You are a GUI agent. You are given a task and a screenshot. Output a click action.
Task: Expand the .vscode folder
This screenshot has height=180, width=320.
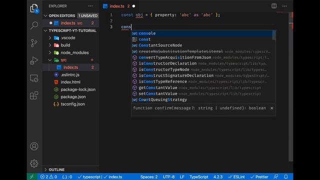pos(50,38)
